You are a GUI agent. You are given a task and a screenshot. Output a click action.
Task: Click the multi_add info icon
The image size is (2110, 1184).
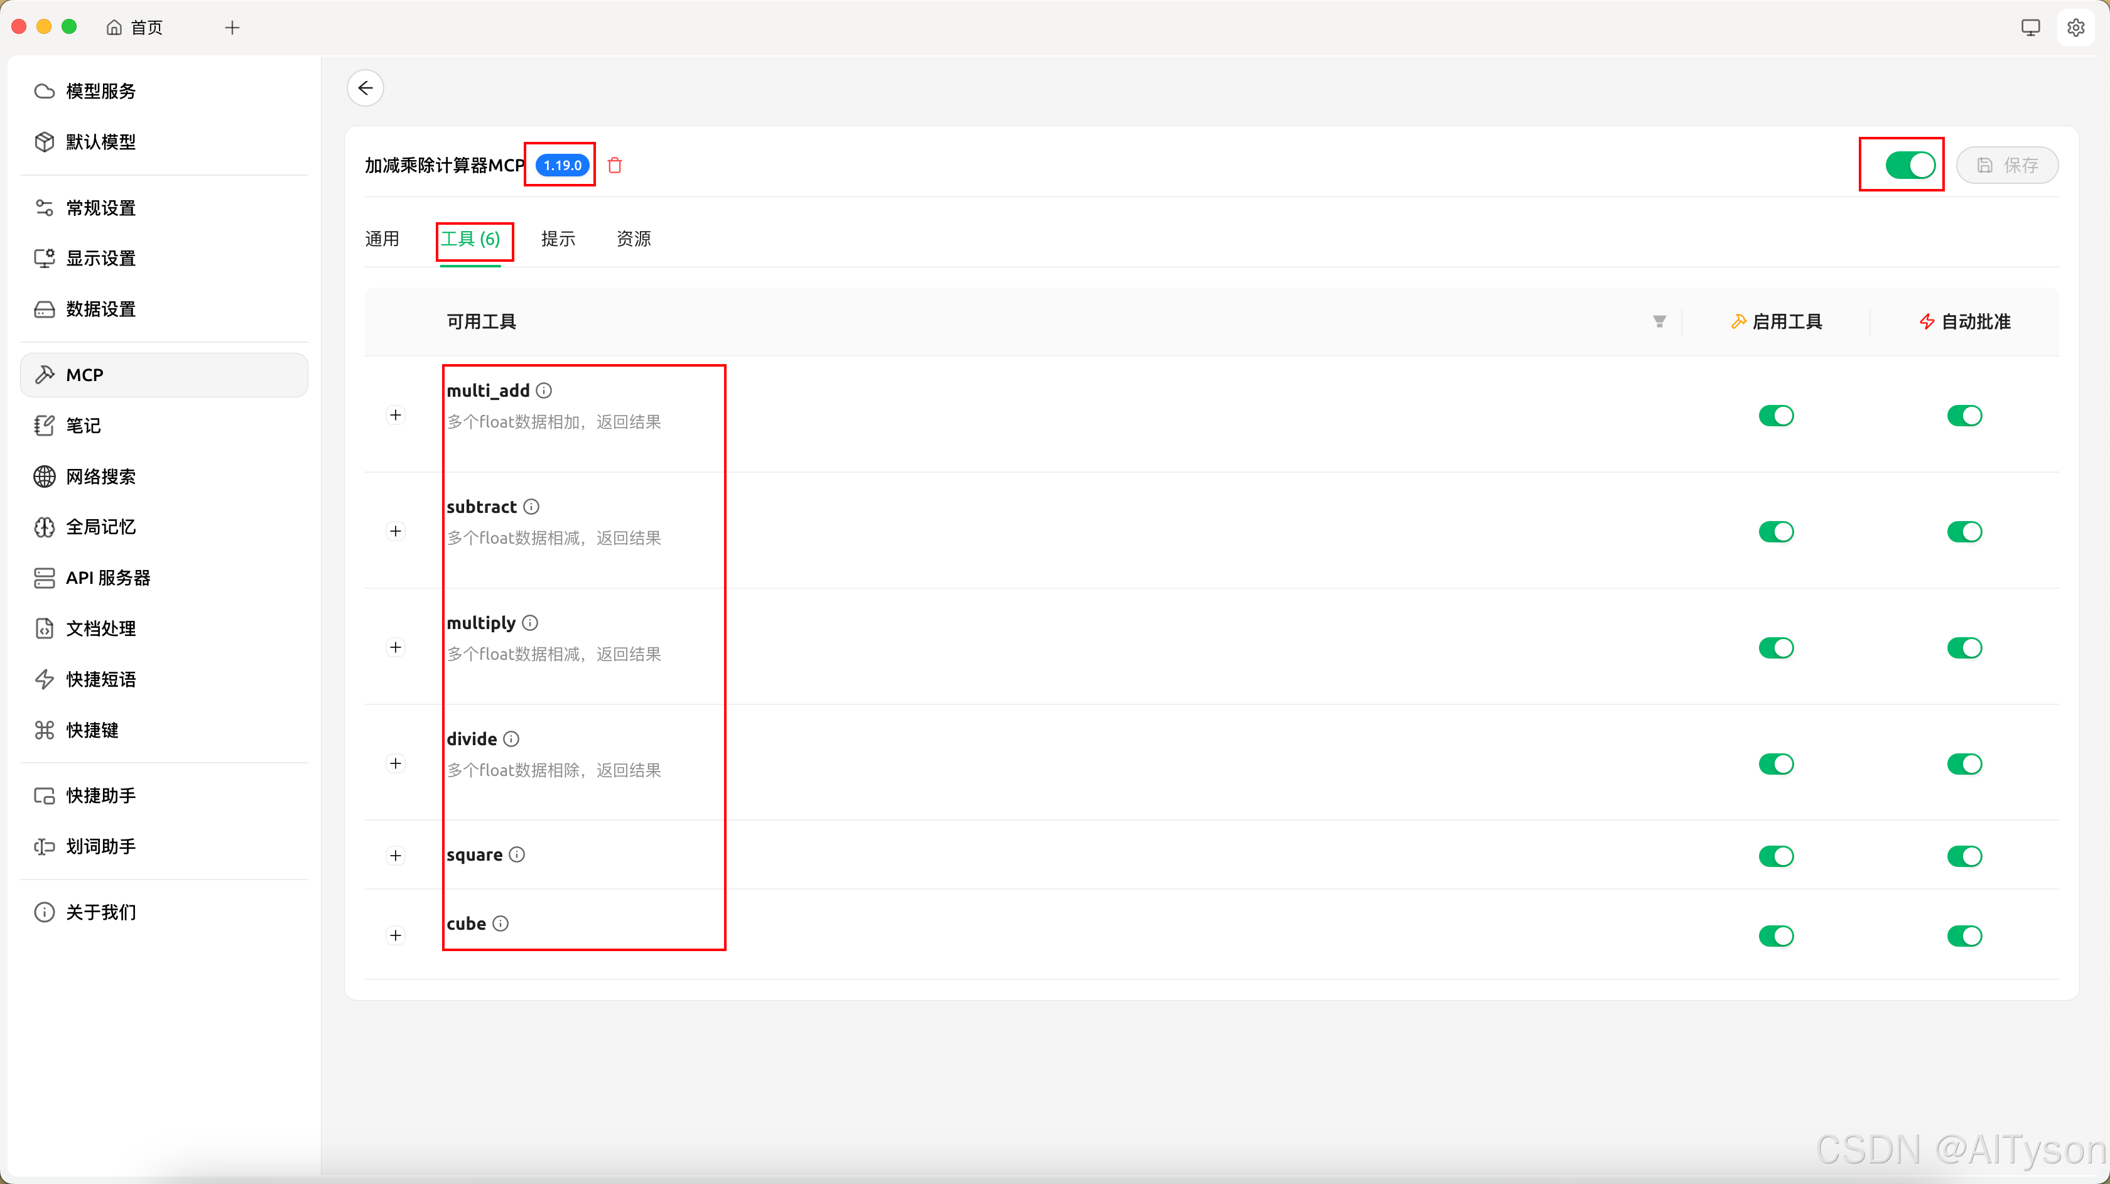click(x=544, y=390)
